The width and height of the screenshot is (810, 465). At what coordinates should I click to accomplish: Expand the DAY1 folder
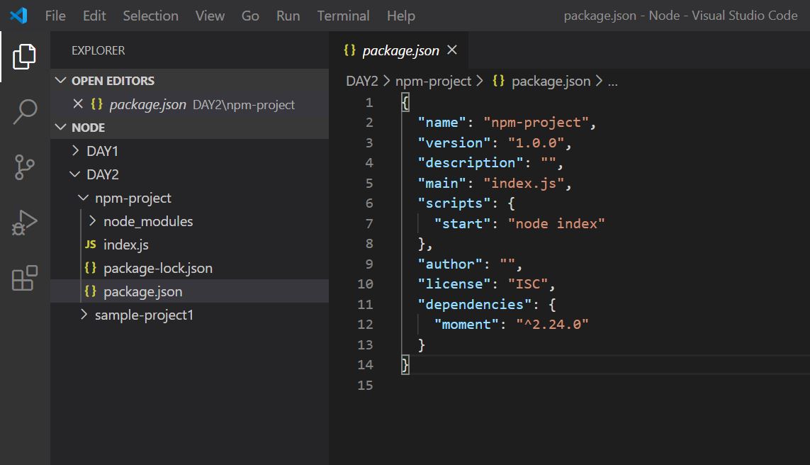coord(75,150)
